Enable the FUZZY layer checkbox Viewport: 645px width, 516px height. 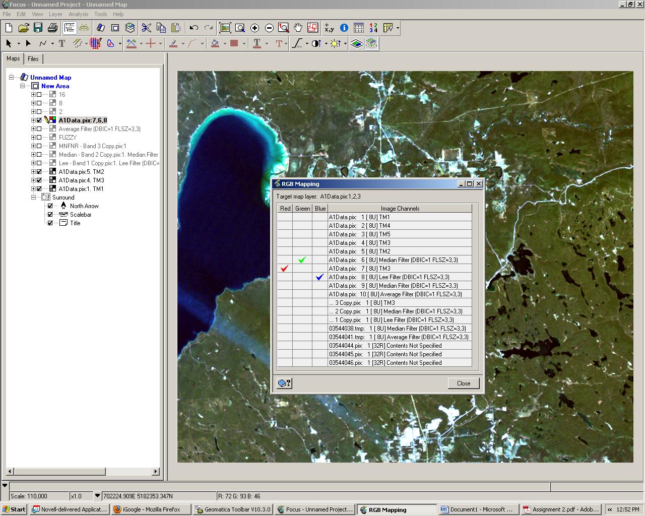point(39,138)
